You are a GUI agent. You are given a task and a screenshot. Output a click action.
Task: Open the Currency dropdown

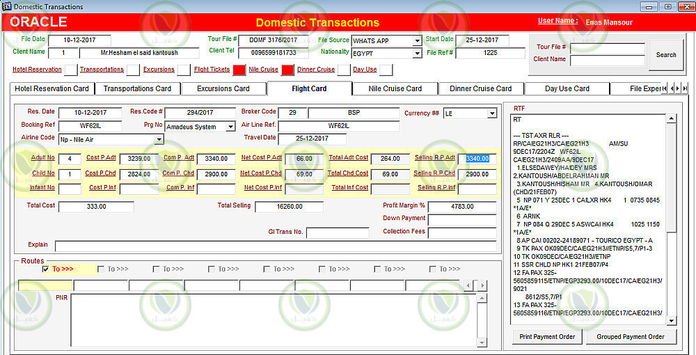click(492, 113)
